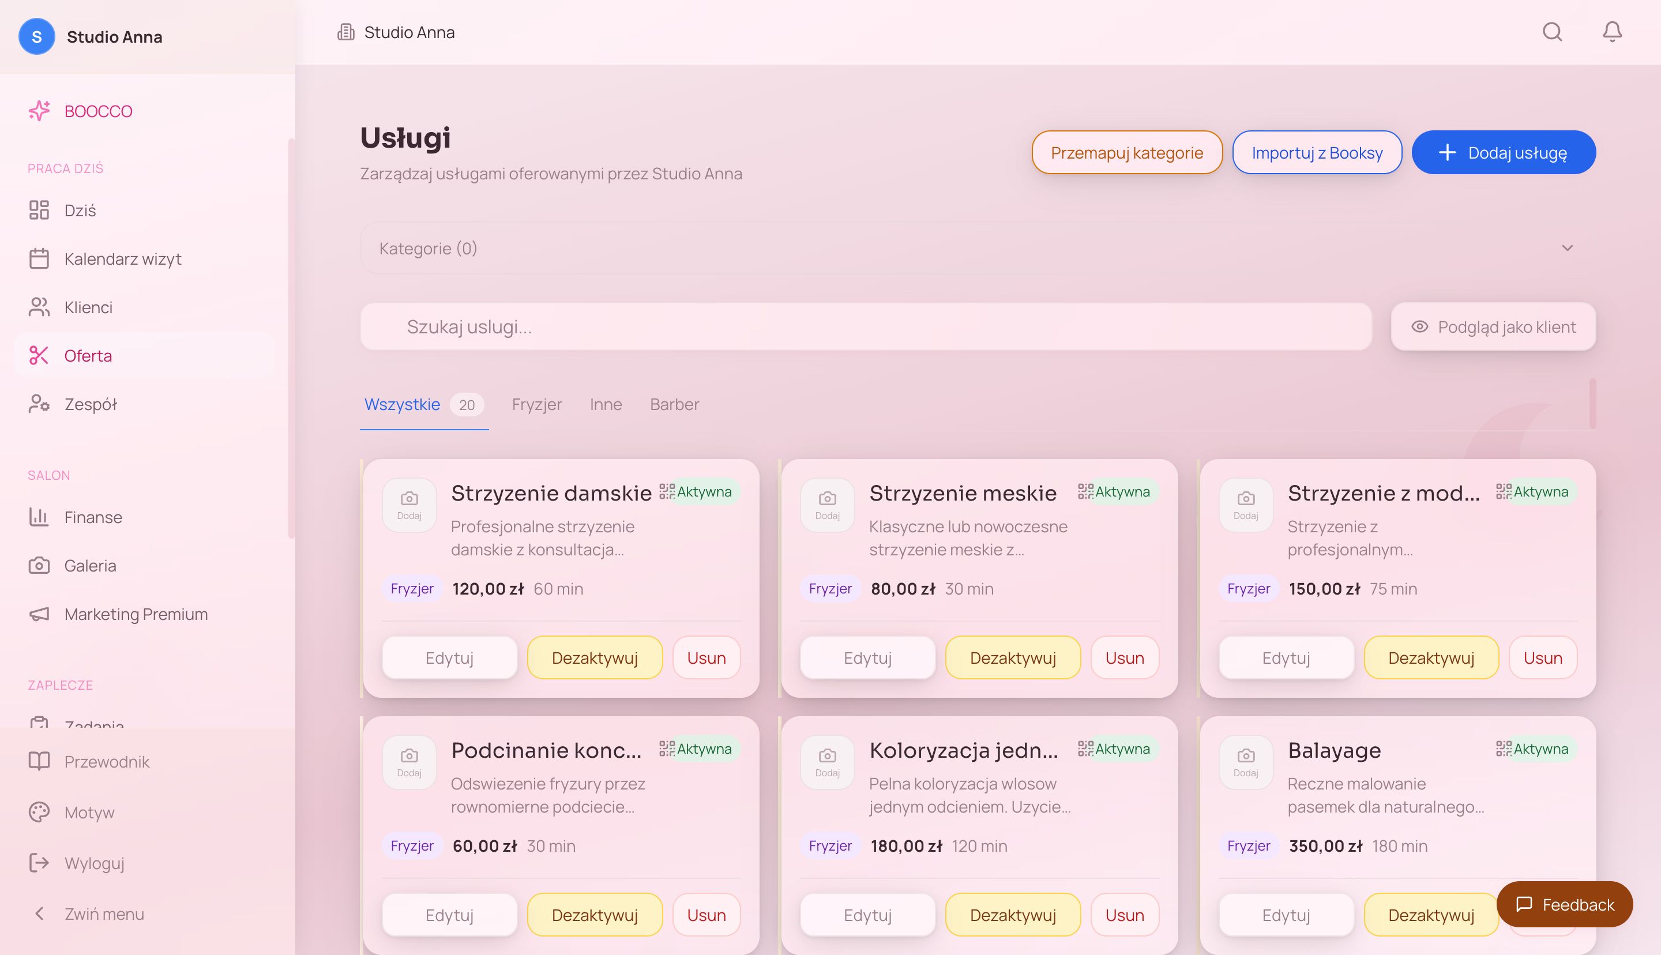Screen dimensions: 1661x955
Task: Add photo to Podcinanie konc... card
Action: pyautogui.click(x=409, y=762)
